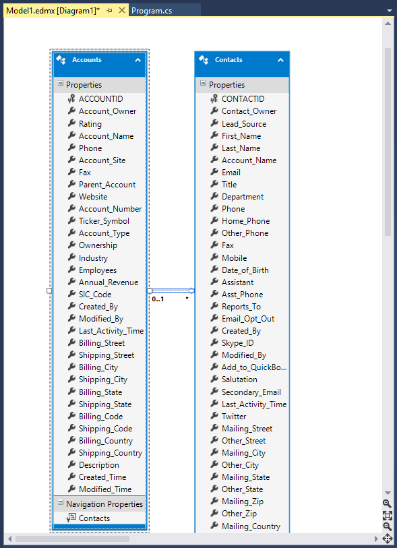Click the vertical scrollbar thumb
397x548 pixels.
tap(388, 142)
